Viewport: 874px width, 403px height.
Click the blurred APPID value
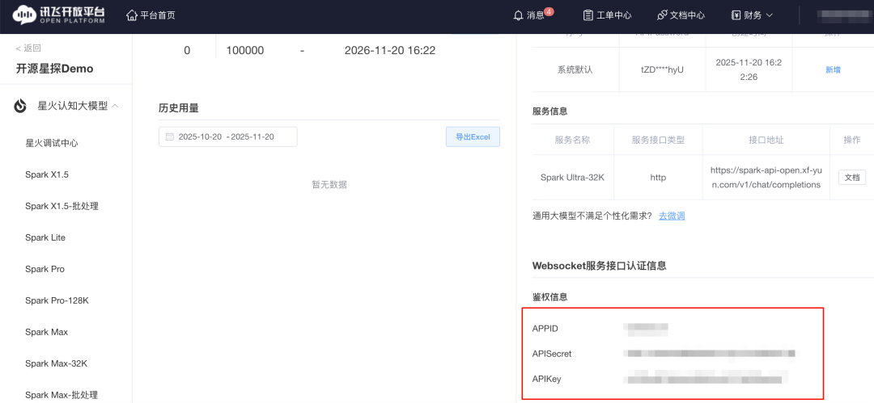pyautogui.click(x=646, y=329)
